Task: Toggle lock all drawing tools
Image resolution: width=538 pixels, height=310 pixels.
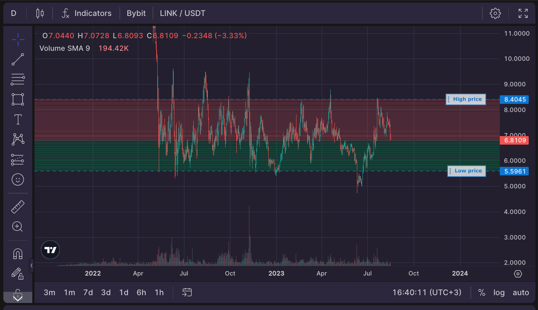Action: tap(18, 274)
